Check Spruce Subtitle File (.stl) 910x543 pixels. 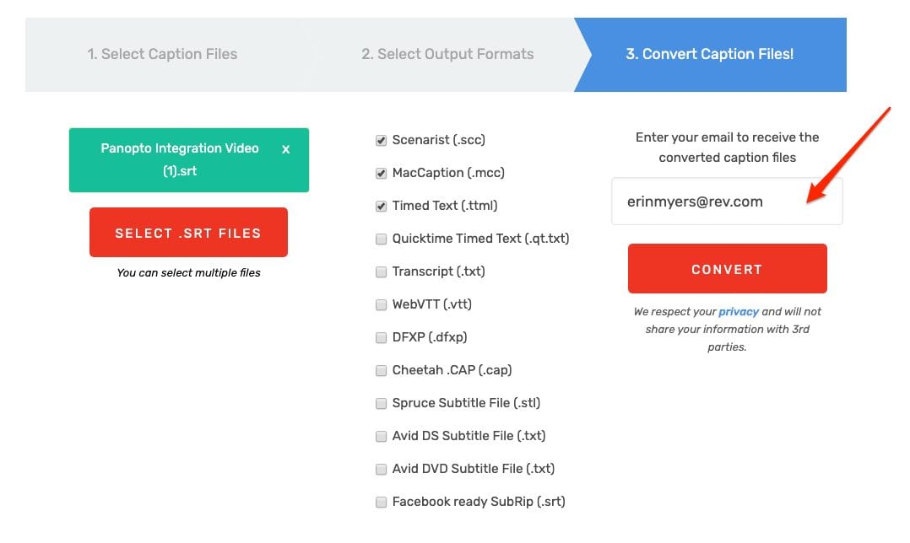382,404
